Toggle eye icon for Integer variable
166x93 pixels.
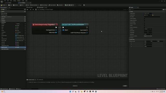point(25,25)
